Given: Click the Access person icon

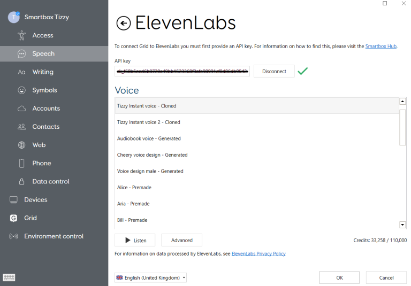Looking at the screenshot, I should click(22, 35).
